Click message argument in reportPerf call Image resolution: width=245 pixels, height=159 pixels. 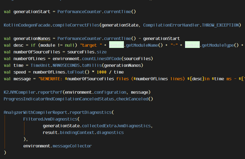coord(139,92)
